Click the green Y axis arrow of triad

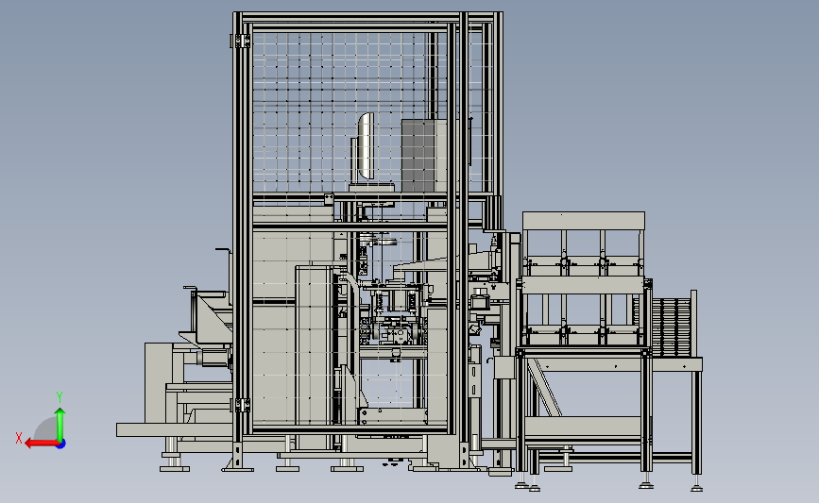(60, 424)
